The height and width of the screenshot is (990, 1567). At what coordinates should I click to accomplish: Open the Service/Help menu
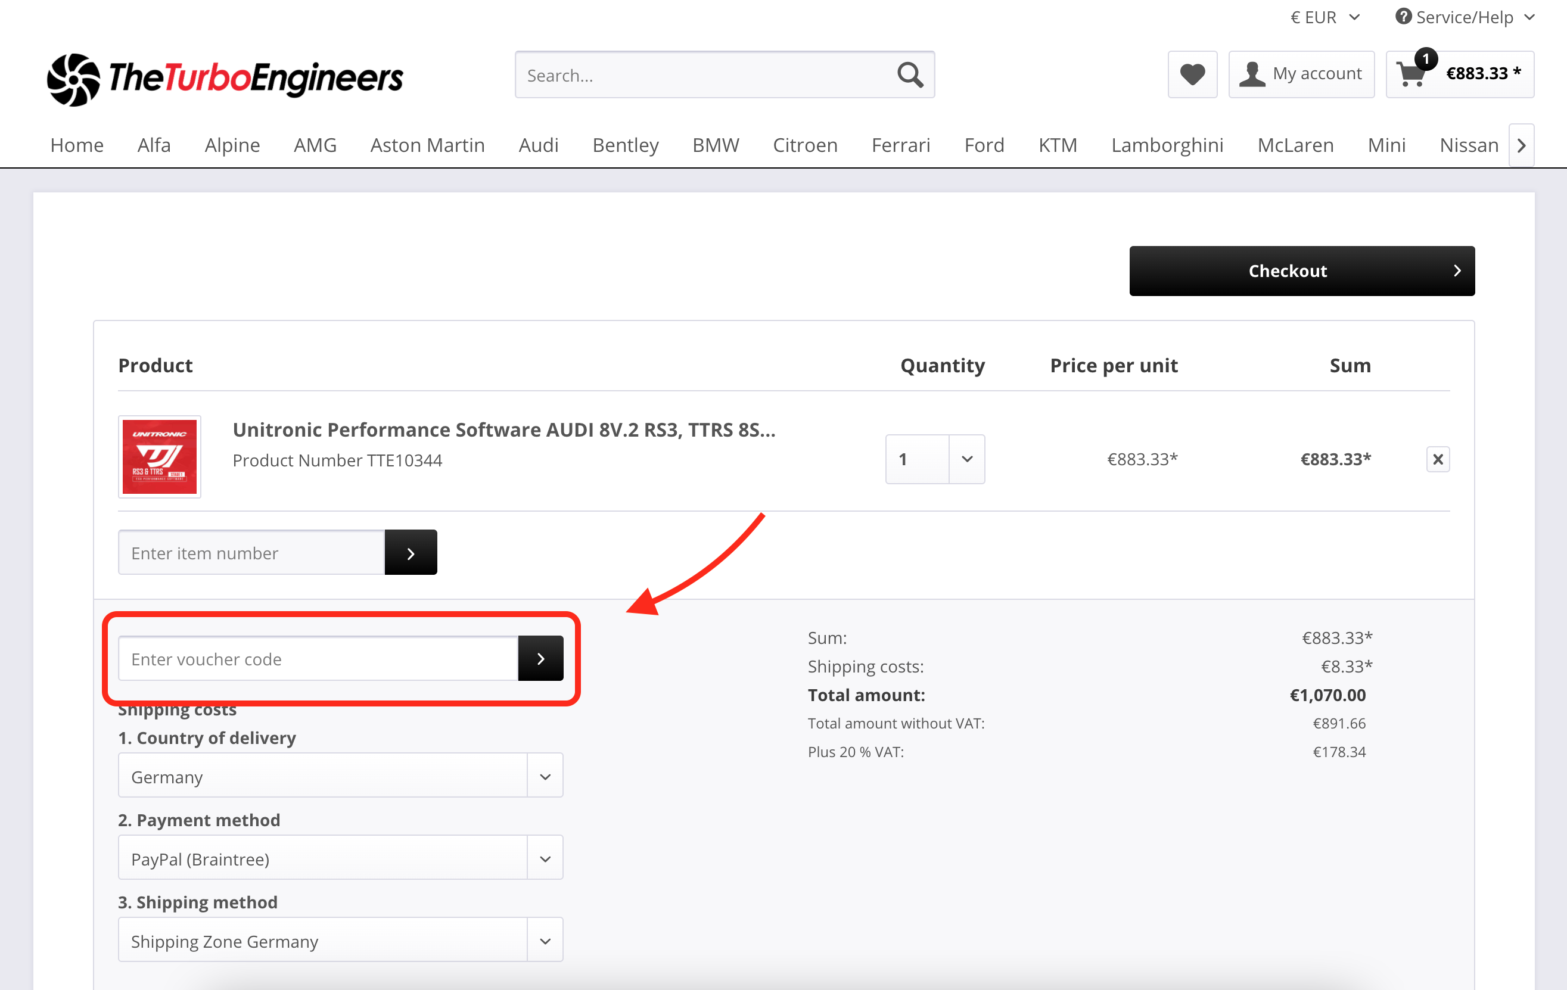(1464, 17)
